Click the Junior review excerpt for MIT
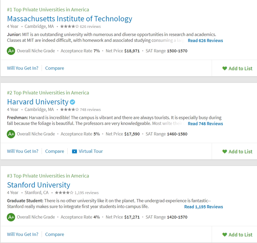 [112, 38]
